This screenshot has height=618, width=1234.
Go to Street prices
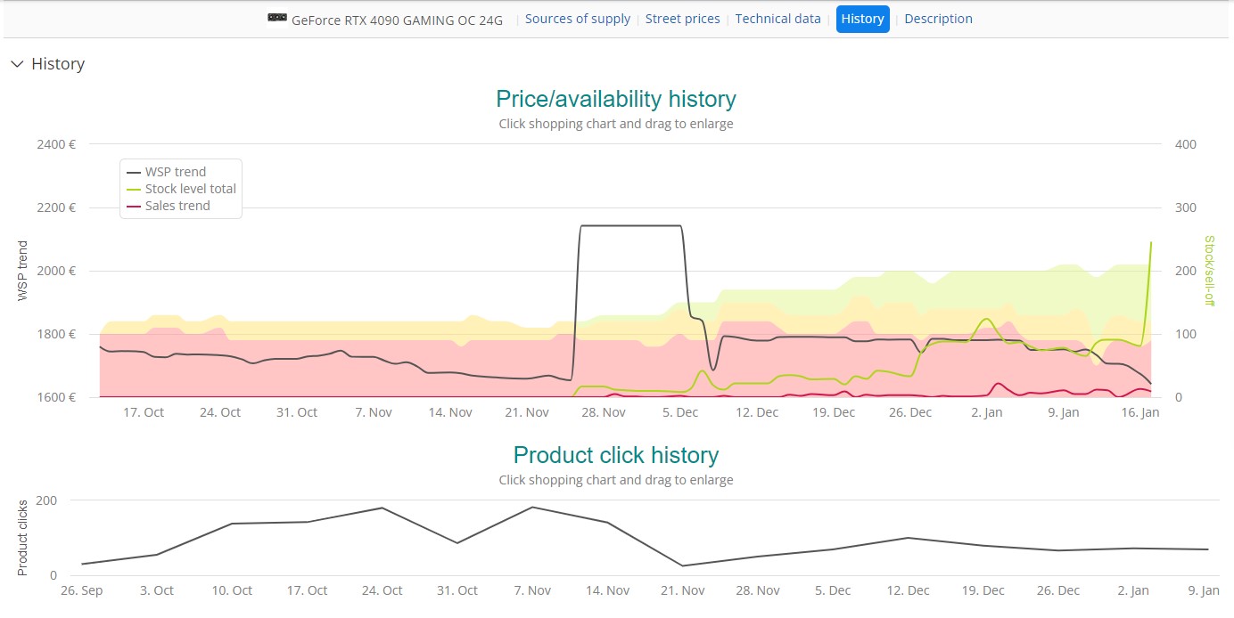(682, 19)
